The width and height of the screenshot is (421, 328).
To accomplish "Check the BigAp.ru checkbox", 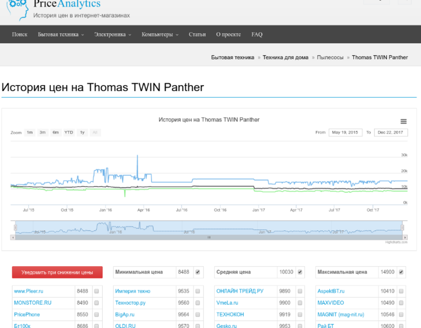I will click(x=197, y=314).
